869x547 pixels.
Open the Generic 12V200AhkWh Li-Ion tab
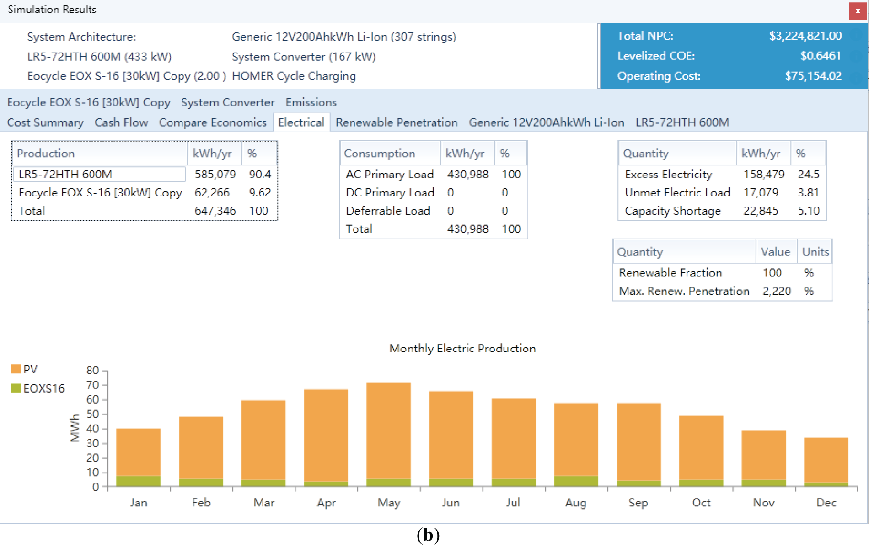tap(546, 122)
